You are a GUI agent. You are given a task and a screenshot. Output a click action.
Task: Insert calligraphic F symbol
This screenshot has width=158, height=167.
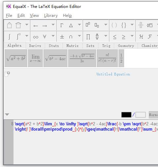click(150, 37)
